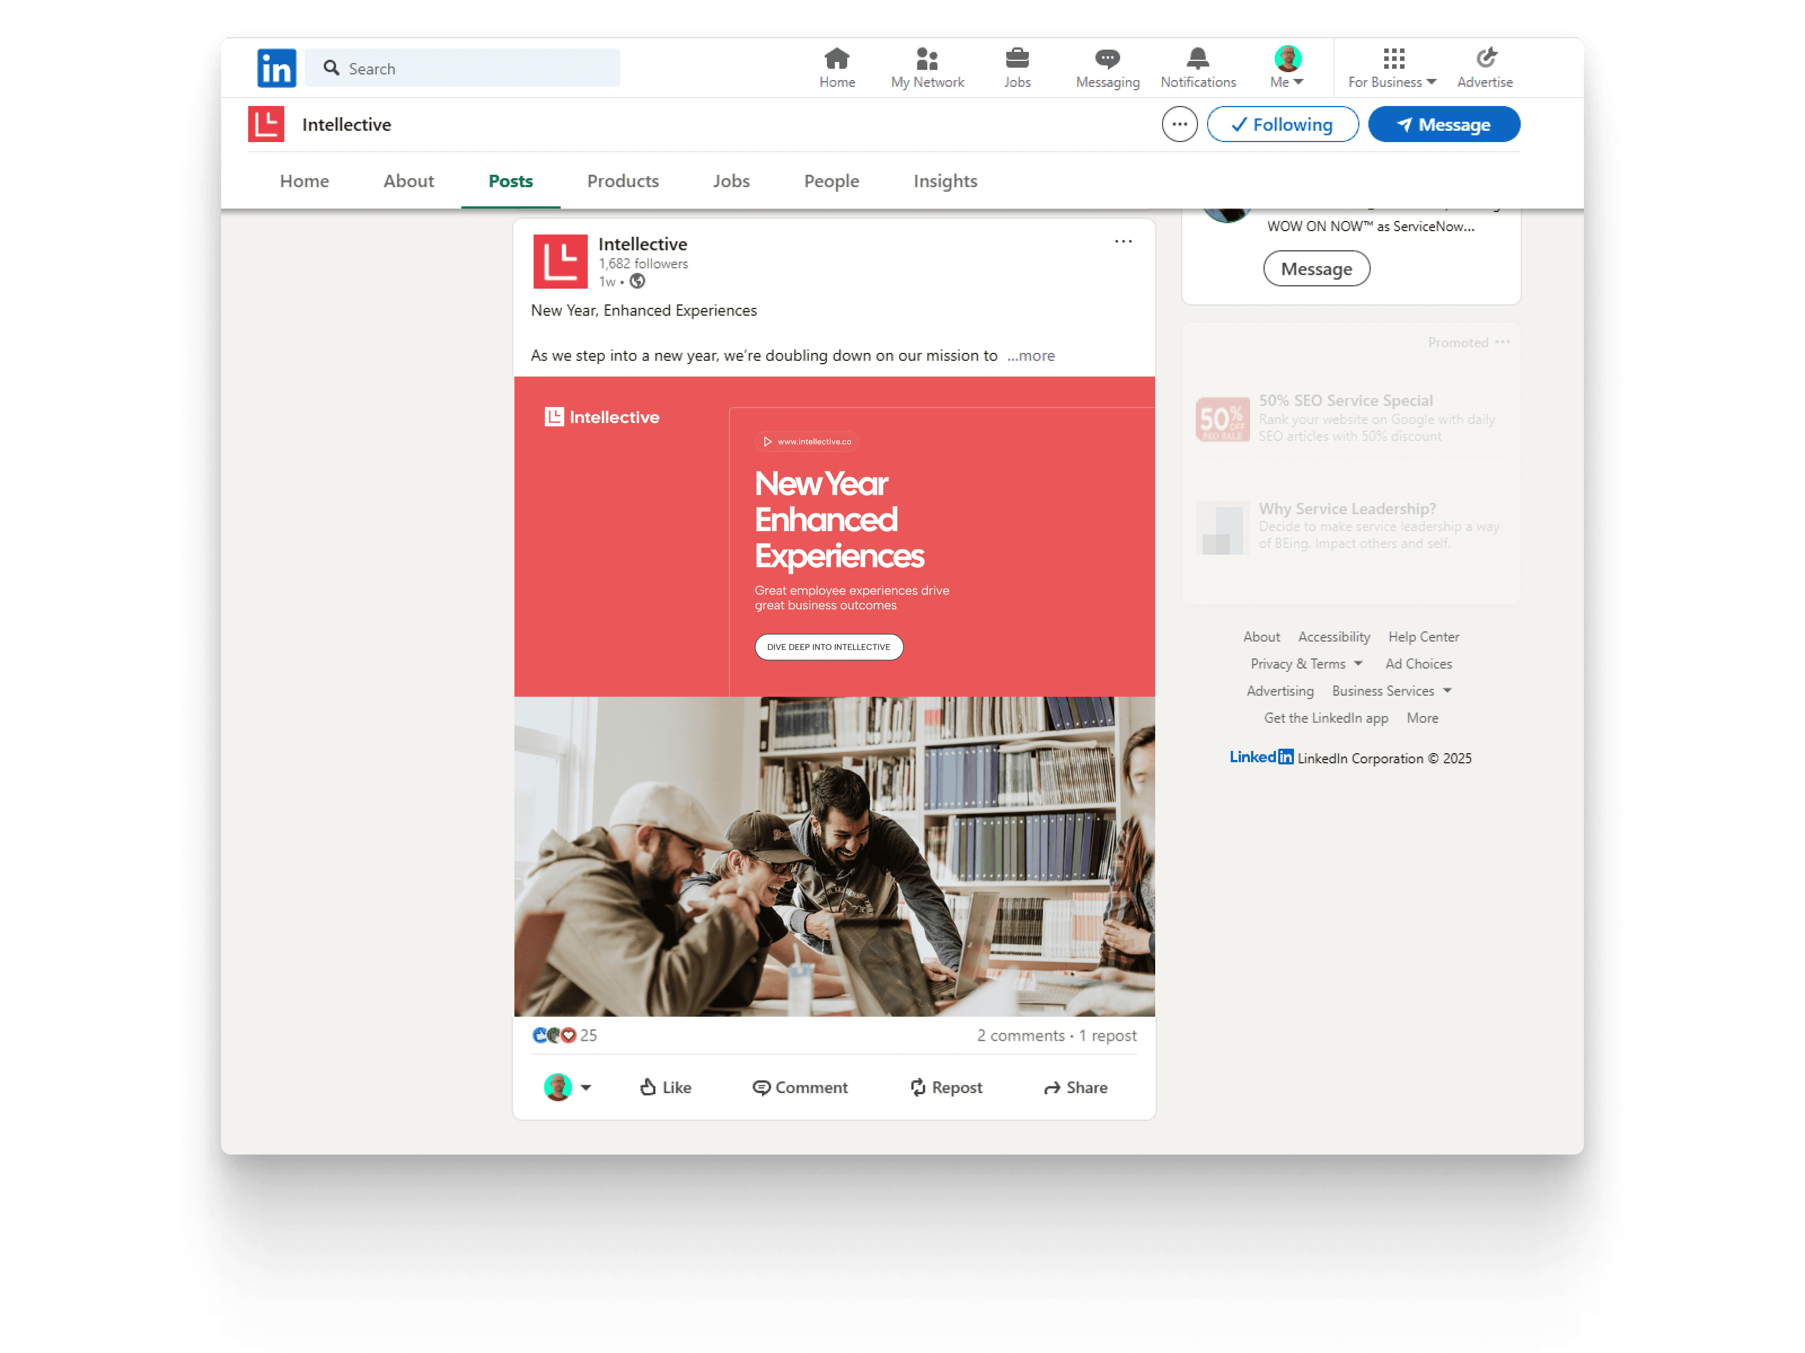Click Dive Deep Into Intellective button
The image size is (1805, 1353).
click(x=828, y=647)
